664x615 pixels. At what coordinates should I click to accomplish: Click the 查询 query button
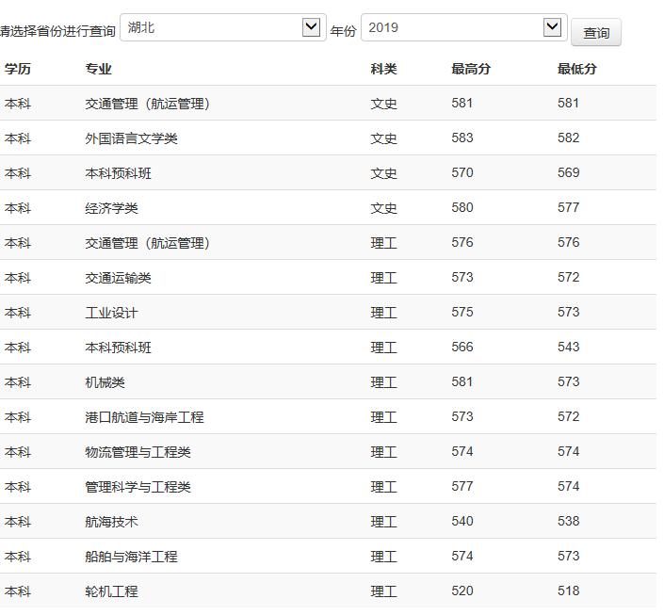tap(596, 33)
